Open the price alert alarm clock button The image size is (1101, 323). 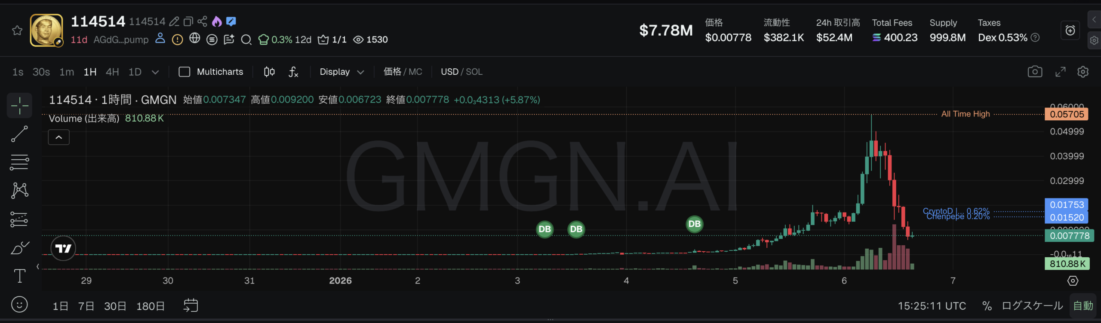pos(1070,30)
